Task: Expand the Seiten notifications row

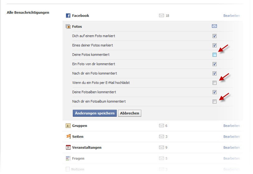Action: pyautogui.click(x=152, y=137)
